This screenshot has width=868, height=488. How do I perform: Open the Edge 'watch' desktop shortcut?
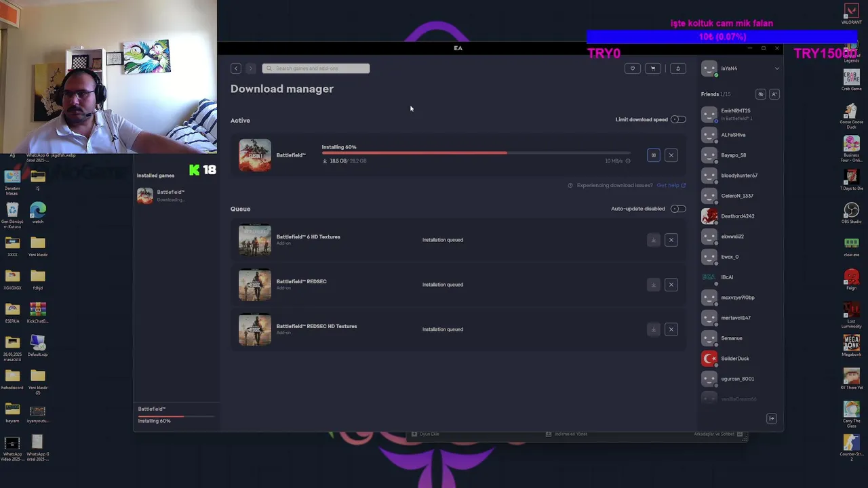click(38, 213)
